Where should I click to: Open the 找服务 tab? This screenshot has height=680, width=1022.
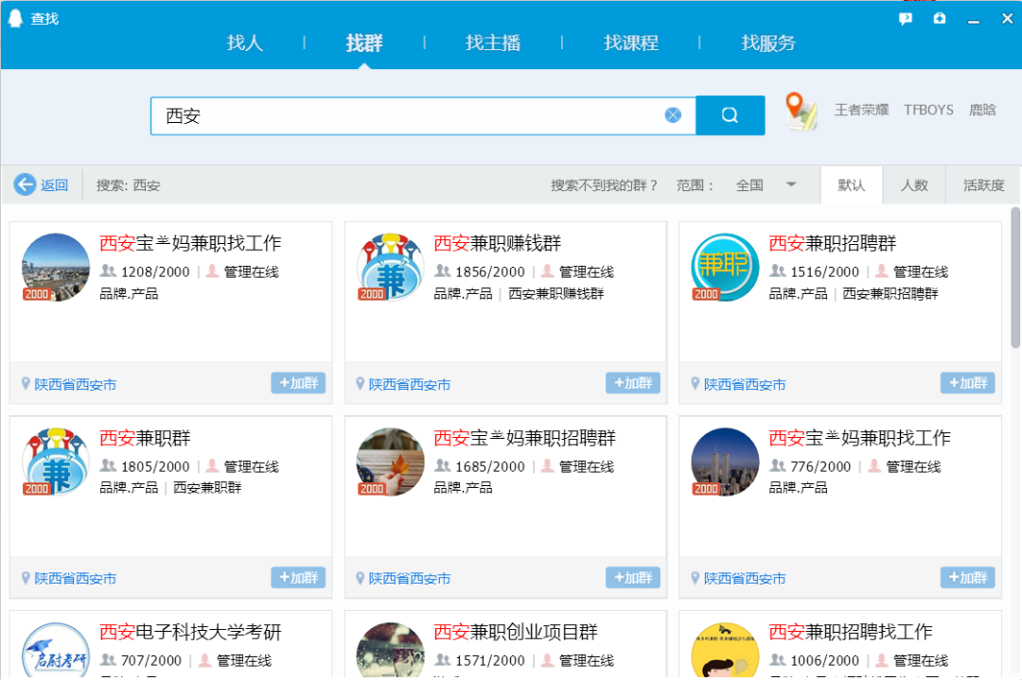(x=768, y=43)
